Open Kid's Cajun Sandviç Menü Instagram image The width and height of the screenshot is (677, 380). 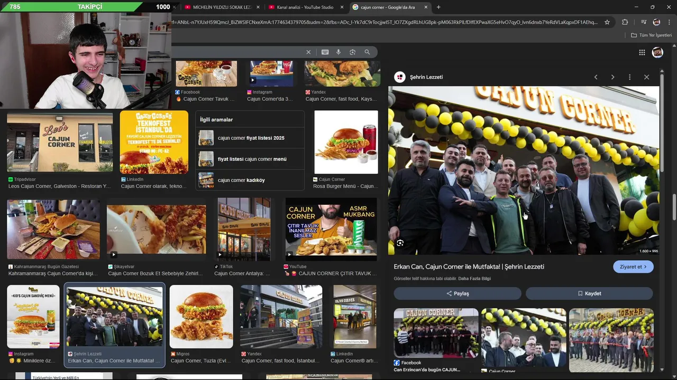click(33, 317)
